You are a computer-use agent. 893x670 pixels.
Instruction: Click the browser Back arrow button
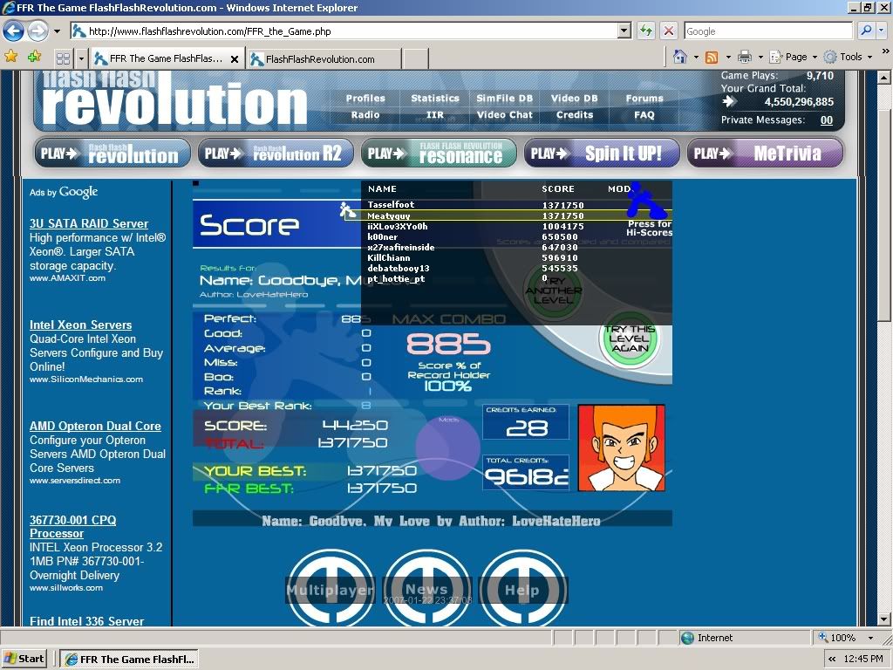click(x=14, y=31)
